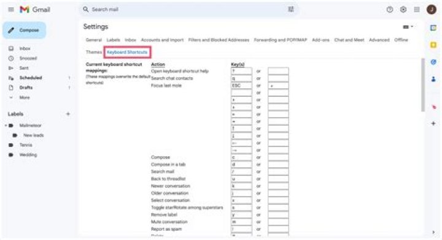This screenshot has height=240, width=442.
Task: Edit key field for Newer conversation
Action: (x=241, y=186)
